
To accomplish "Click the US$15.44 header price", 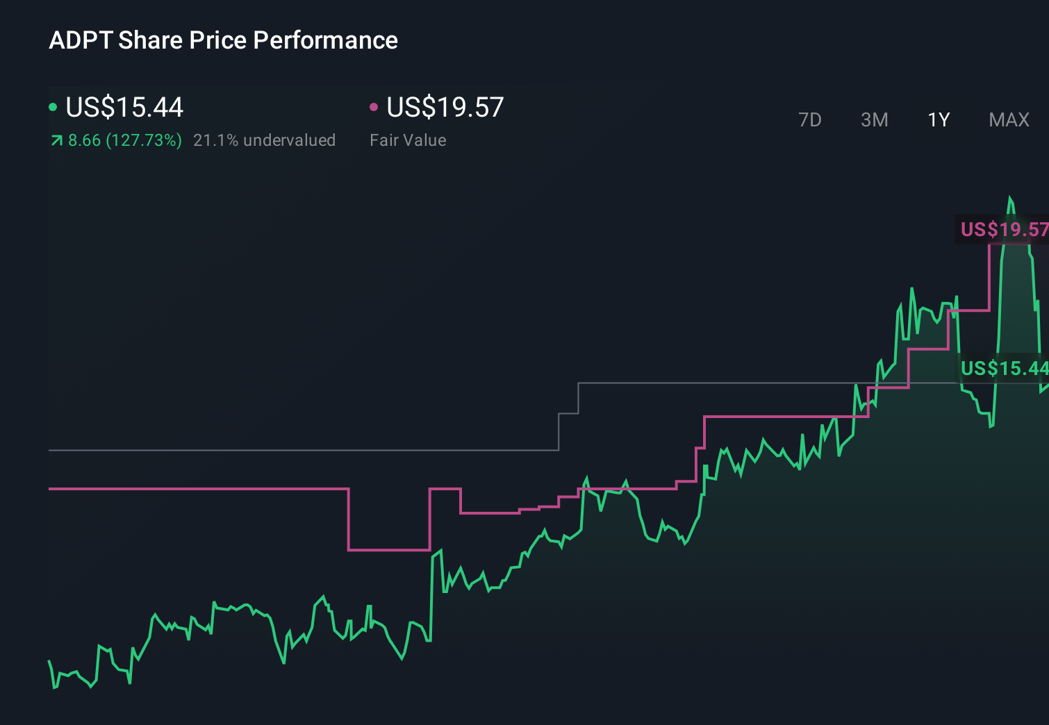I will (124, 107).
